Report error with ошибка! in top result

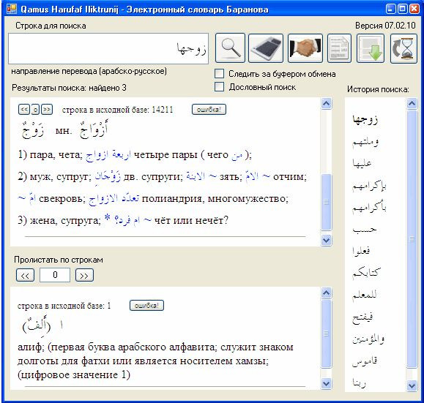[x=209, y=110]
